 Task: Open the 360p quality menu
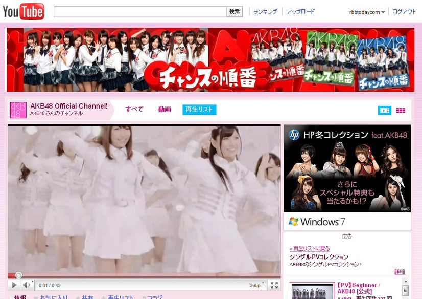click(x=256, y=285)
